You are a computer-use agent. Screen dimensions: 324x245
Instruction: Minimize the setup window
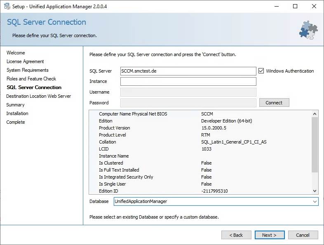pyautogui.click(x=277, y=7)
